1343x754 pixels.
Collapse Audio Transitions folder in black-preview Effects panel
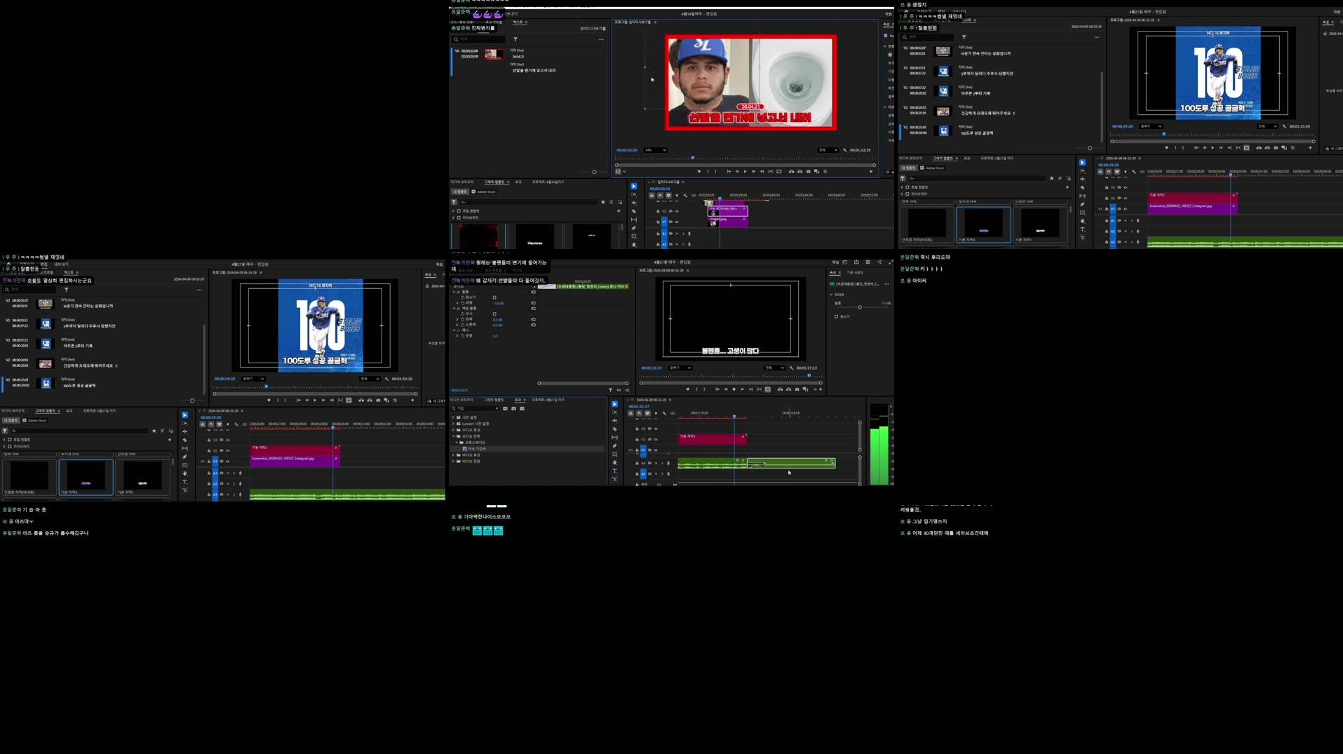[453, 436]
